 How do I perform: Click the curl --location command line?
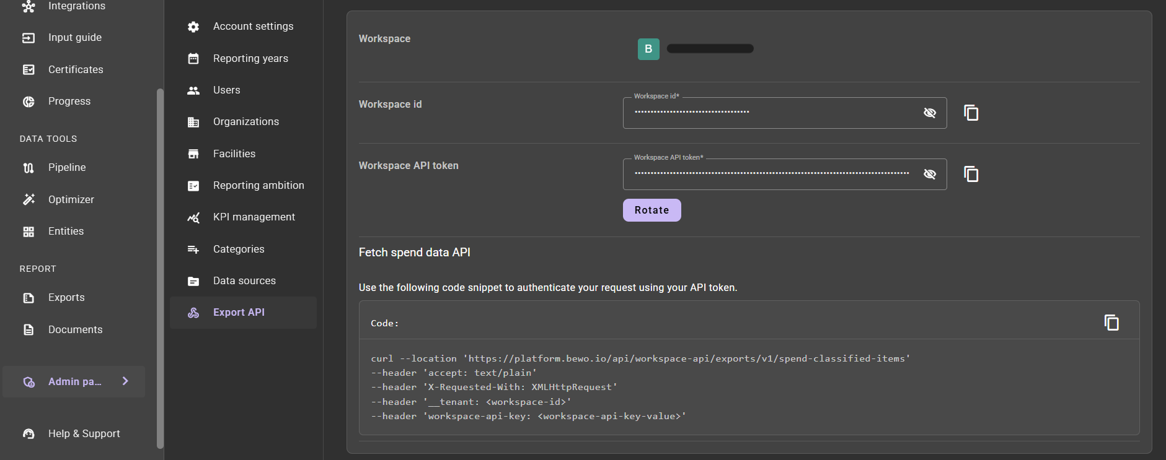coord(640,358)
